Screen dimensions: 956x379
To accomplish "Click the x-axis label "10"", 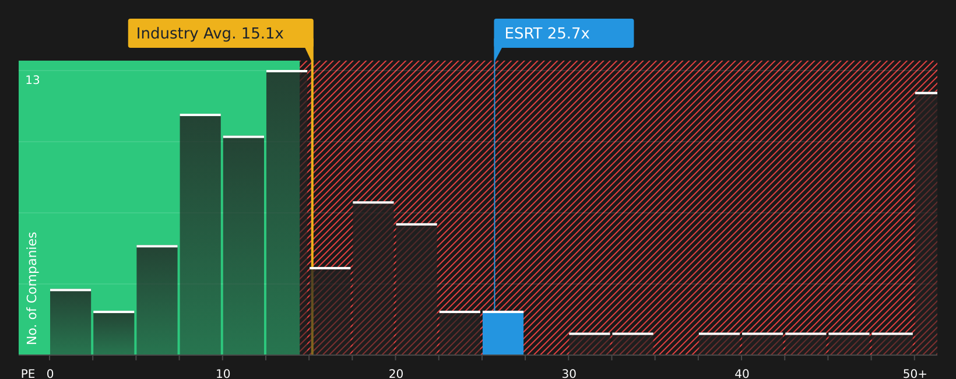I will pos(223,374).
